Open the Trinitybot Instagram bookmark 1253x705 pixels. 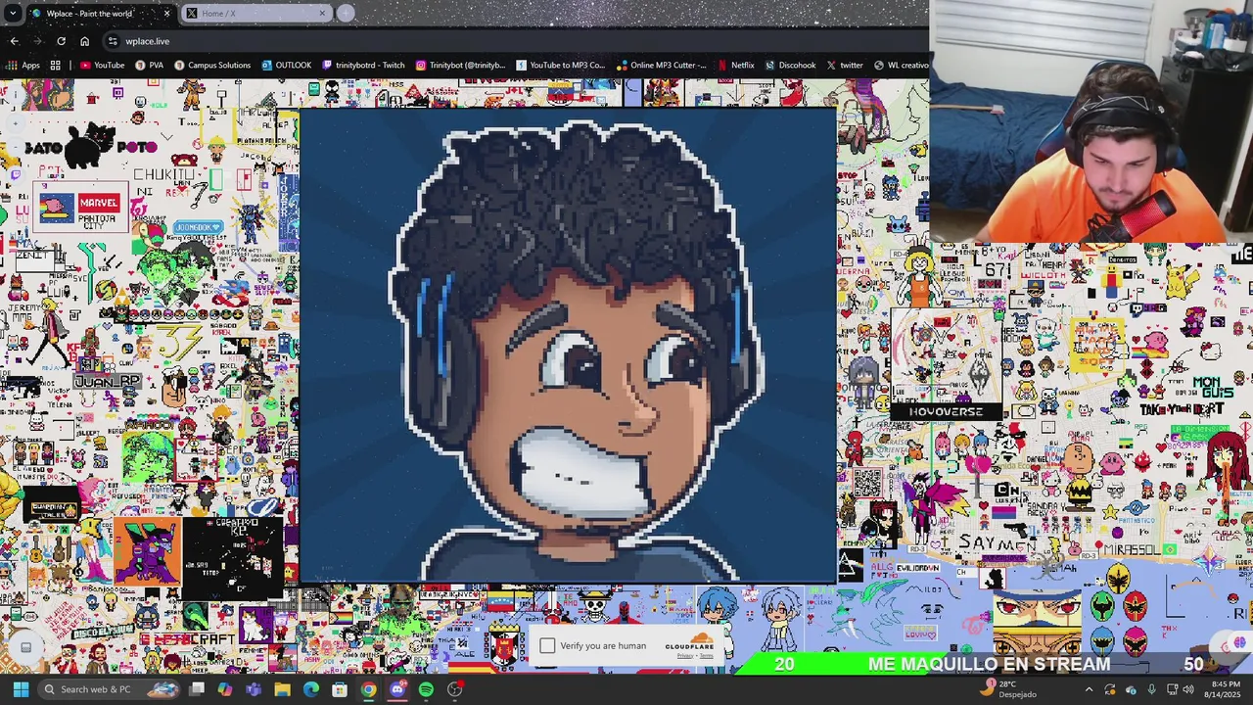click(460, 66)
